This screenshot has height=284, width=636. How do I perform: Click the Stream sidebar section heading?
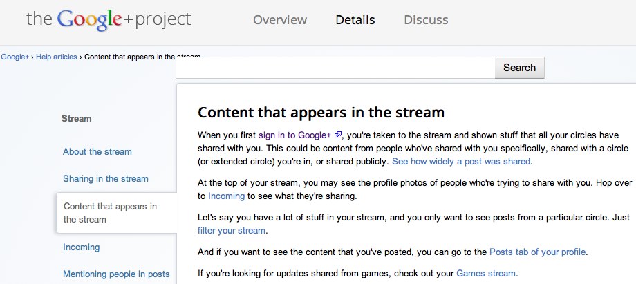coord(77,119)
